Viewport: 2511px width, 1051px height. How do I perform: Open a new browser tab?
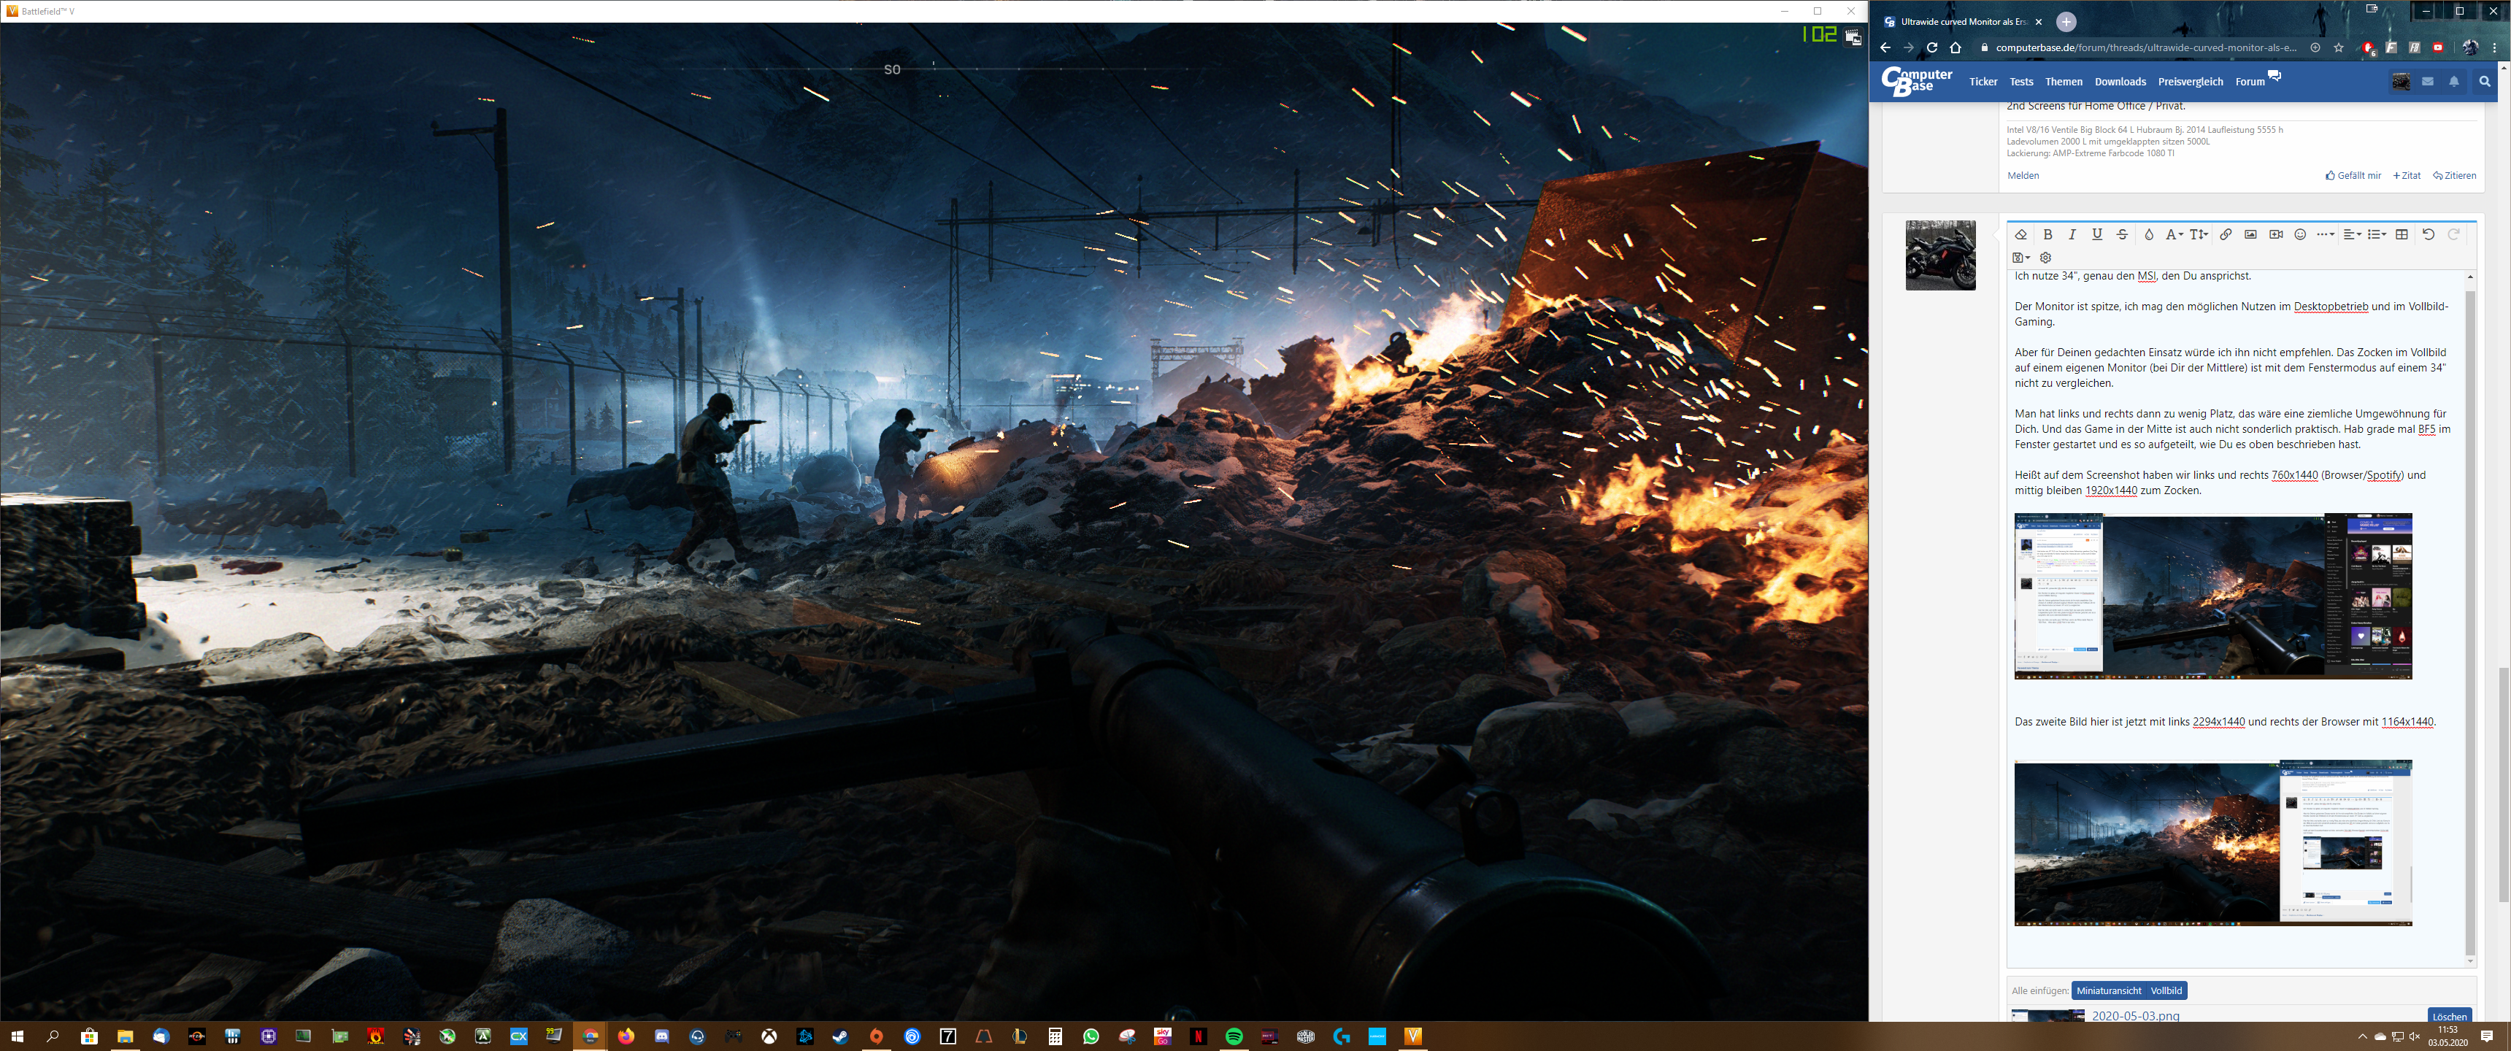coord(2066,21)
